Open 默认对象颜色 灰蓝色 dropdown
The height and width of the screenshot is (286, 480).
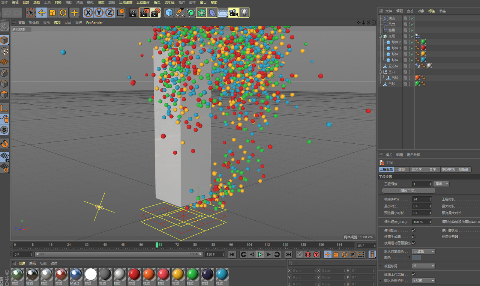tap(424, 251)
